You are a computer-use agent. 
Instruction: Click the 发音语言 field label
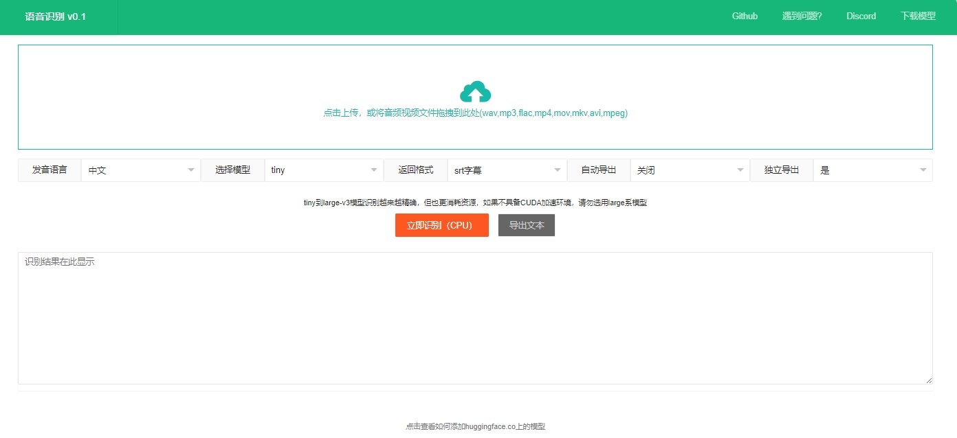pos(49,170)
